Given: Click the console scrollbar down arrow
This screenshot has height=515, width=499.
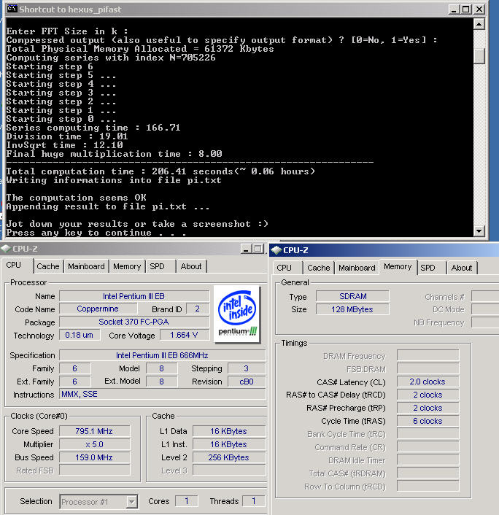Looking at the screenshot, I should (479, 231).
